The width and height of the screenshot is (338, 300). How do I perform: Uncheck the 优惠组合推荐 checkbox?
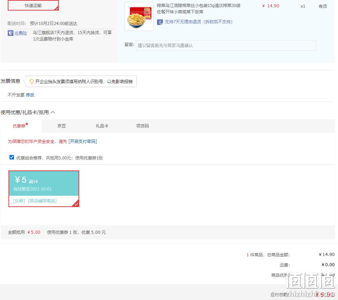pos(12,157)
